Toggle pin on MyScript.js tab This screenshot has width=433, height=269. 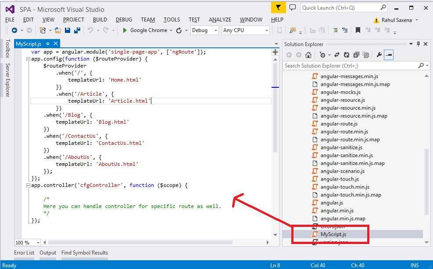[47, 44]
